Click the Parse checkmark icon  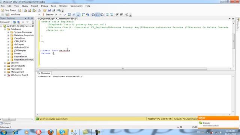click(x=65, y=15)
